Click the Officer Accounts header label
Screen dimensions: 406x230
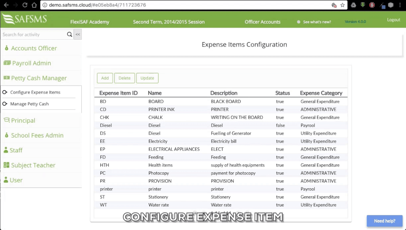[x=263, y=22]
